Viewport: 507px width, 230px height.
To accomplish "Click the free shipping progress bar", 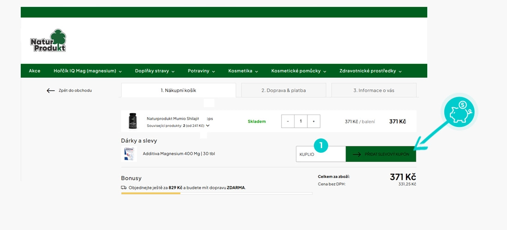I will pyautogui.click(x=217, y=193).
